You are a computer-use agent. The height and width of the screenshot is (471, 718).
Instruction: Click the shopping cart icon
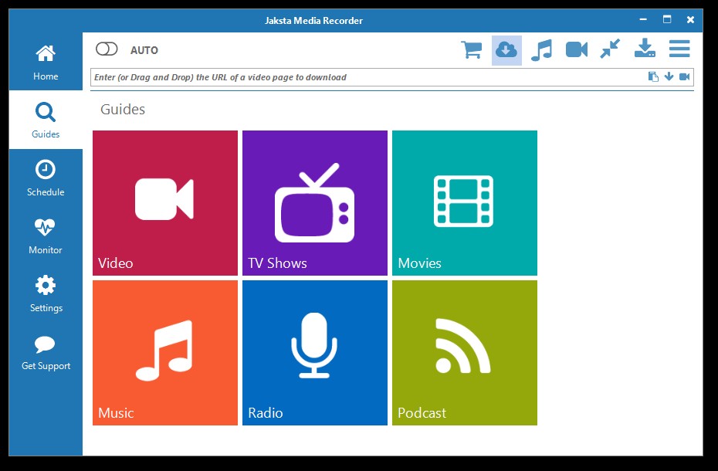(x=471, y=49)
